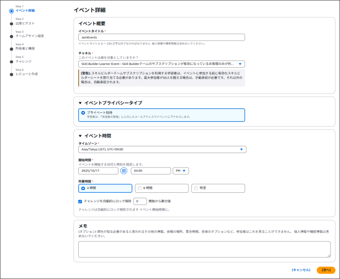The image size is (340, 279).
Task: Collapse the イベント時間 section
Action: (80, 135)
